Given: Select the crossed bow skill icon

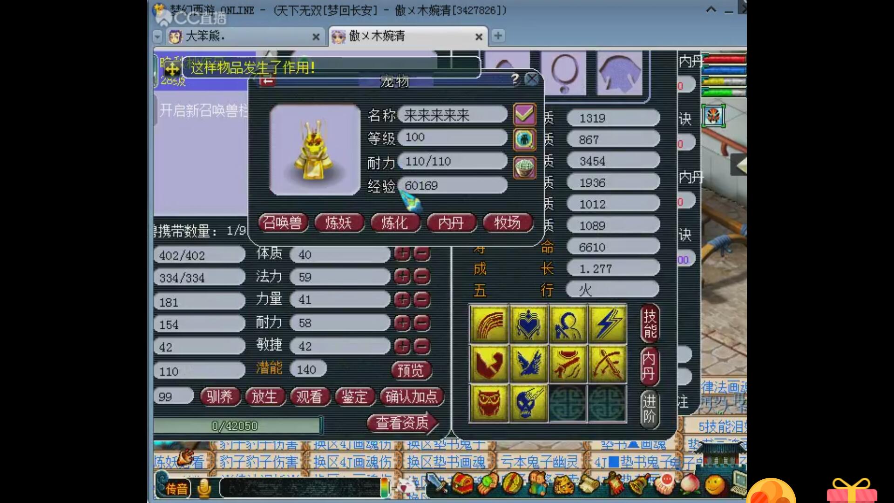Looking at the screenshot, I should pyautogui.click(x=608, y=363).
